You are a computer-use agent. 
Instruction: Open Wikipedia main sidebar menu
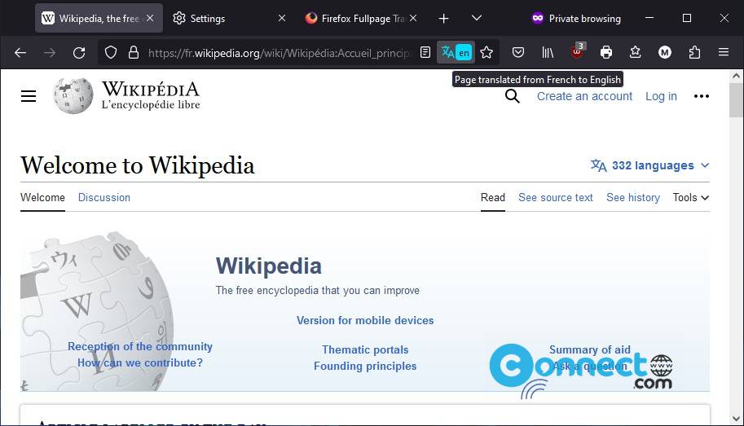point(29,96)
